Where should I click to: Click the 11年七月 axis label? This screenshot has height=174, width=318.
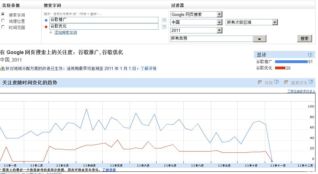(170, 166)
